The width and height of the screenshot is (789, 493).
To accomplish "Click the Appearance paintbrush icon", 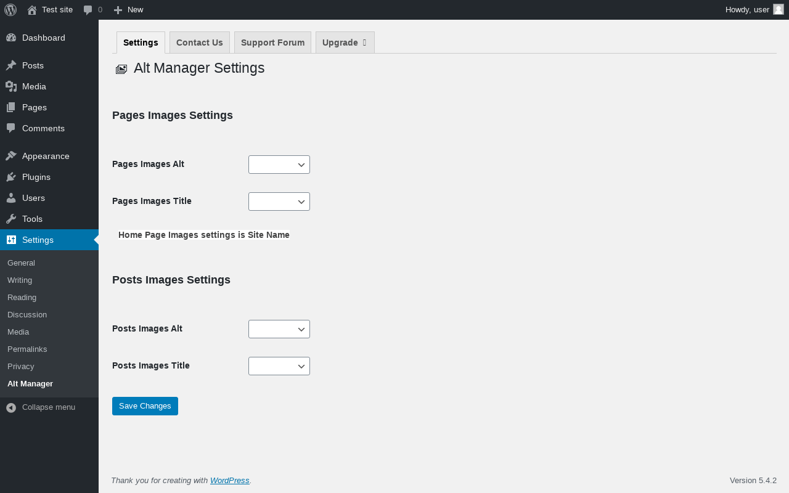I will point(11,156).
